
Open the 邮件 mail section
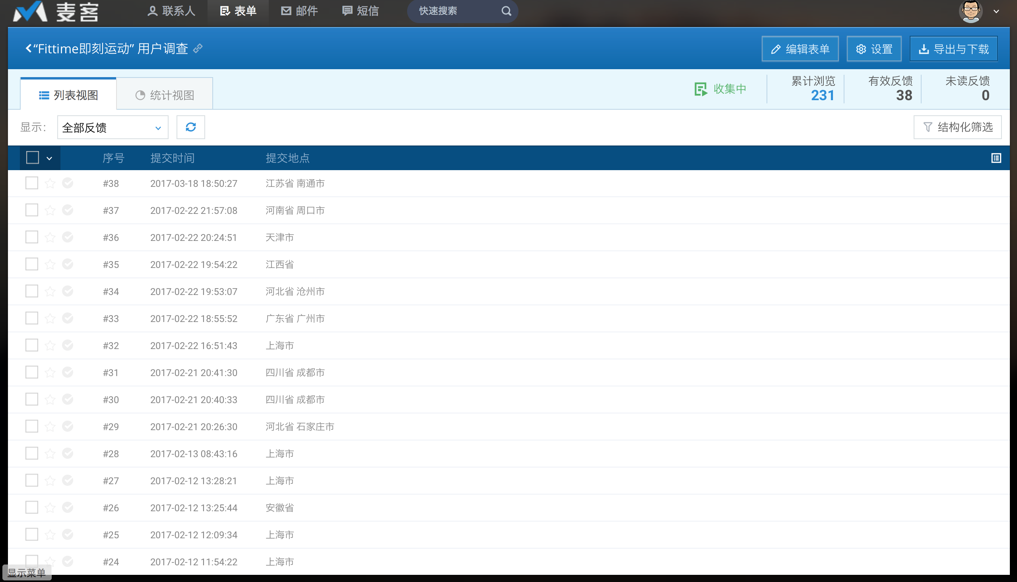(x=299, y=11)
